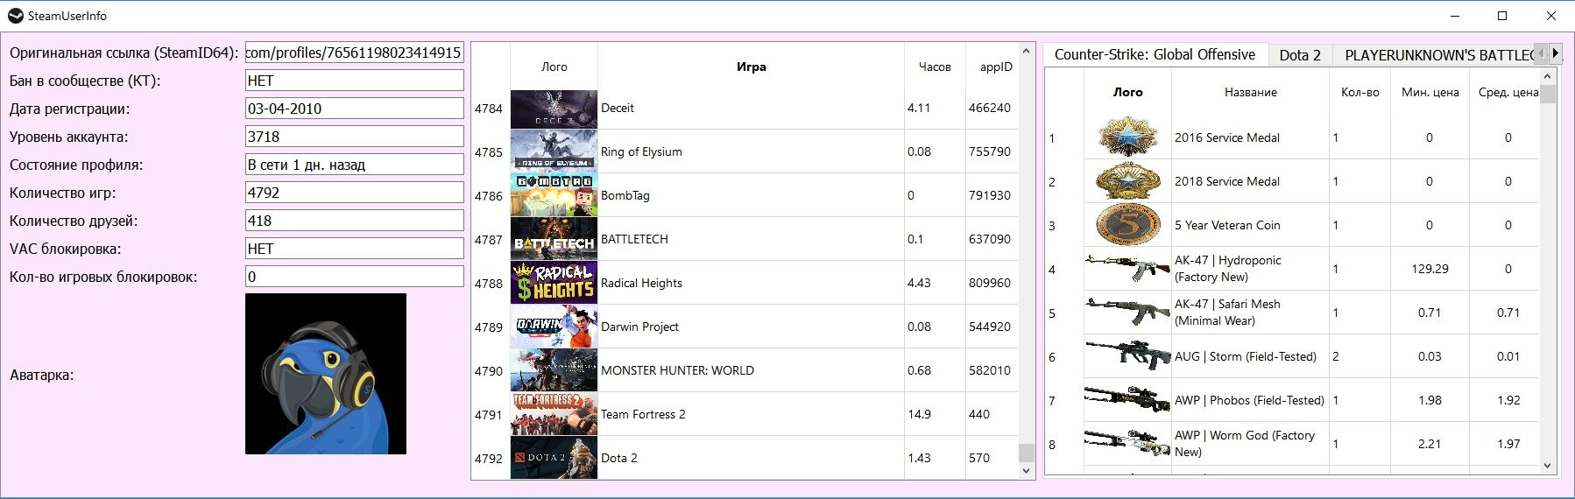
Task: Click the AUG Storm weapon image
Action: click(x=1128, y=355)
